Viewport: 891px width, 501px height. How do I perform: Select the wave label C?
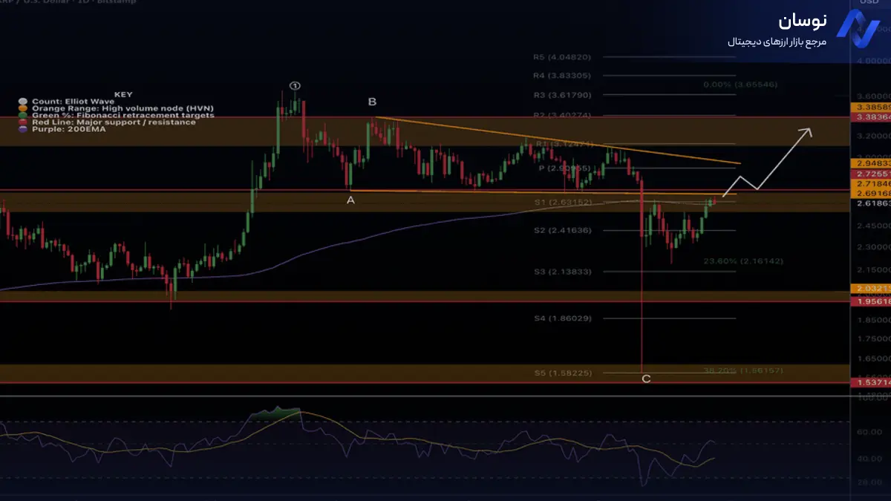[646, 379]
